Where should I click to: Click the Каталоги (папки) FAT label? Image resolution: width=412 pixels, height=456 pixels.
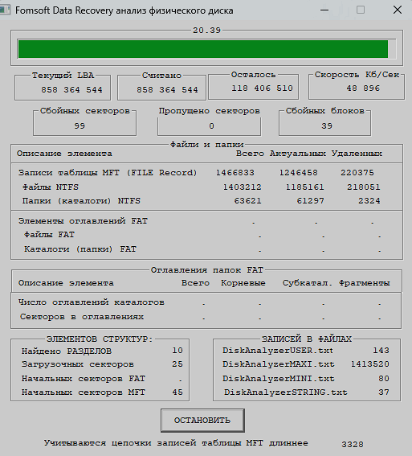[x=80, y=249]
